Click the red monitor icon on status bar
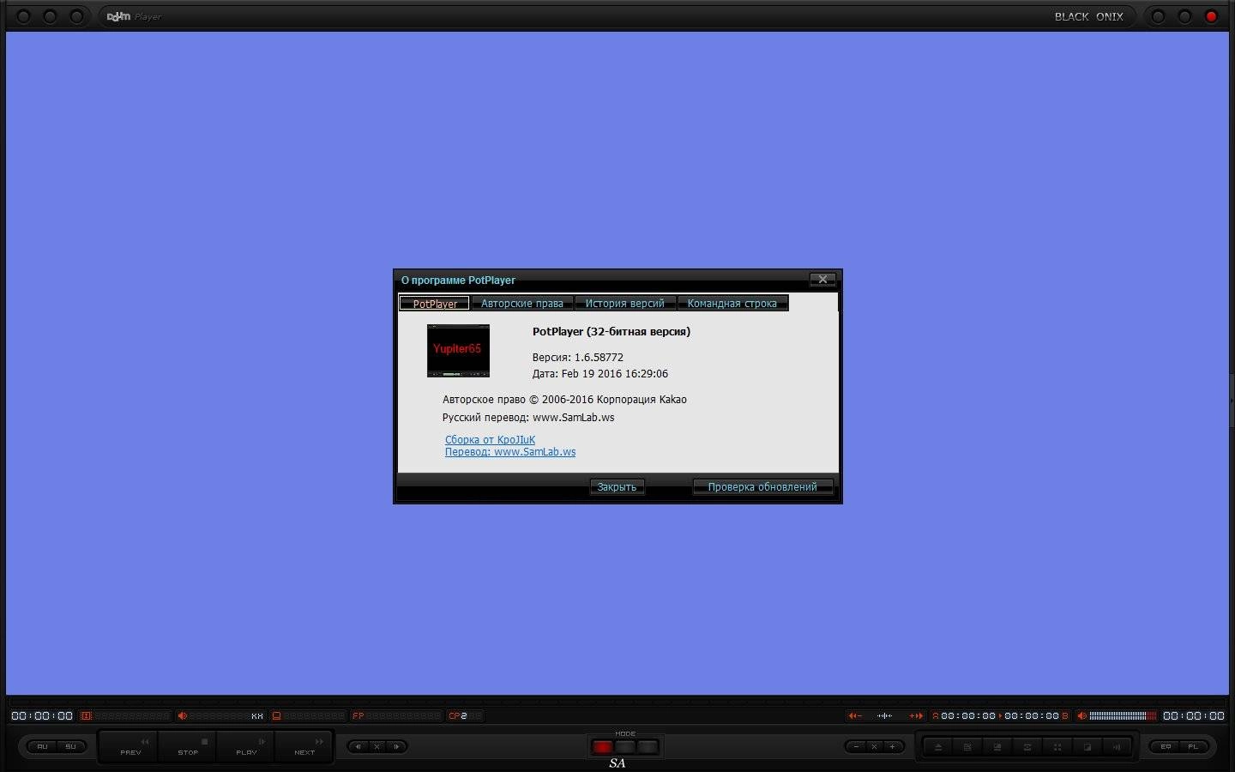 pos(276,715)
